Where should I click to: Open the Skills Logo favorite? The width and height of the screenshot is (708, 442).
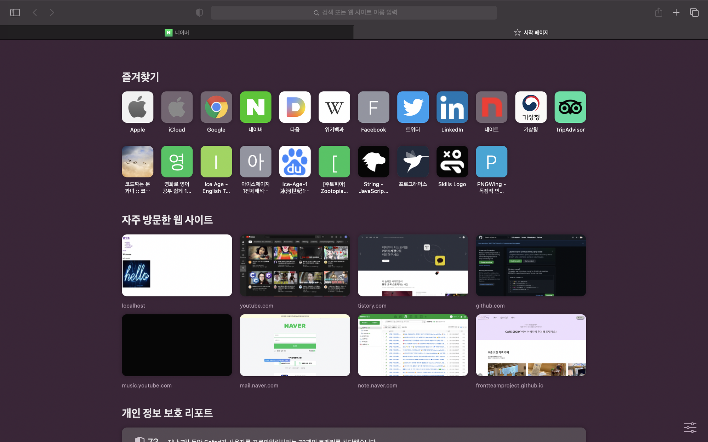coord(452,162)
